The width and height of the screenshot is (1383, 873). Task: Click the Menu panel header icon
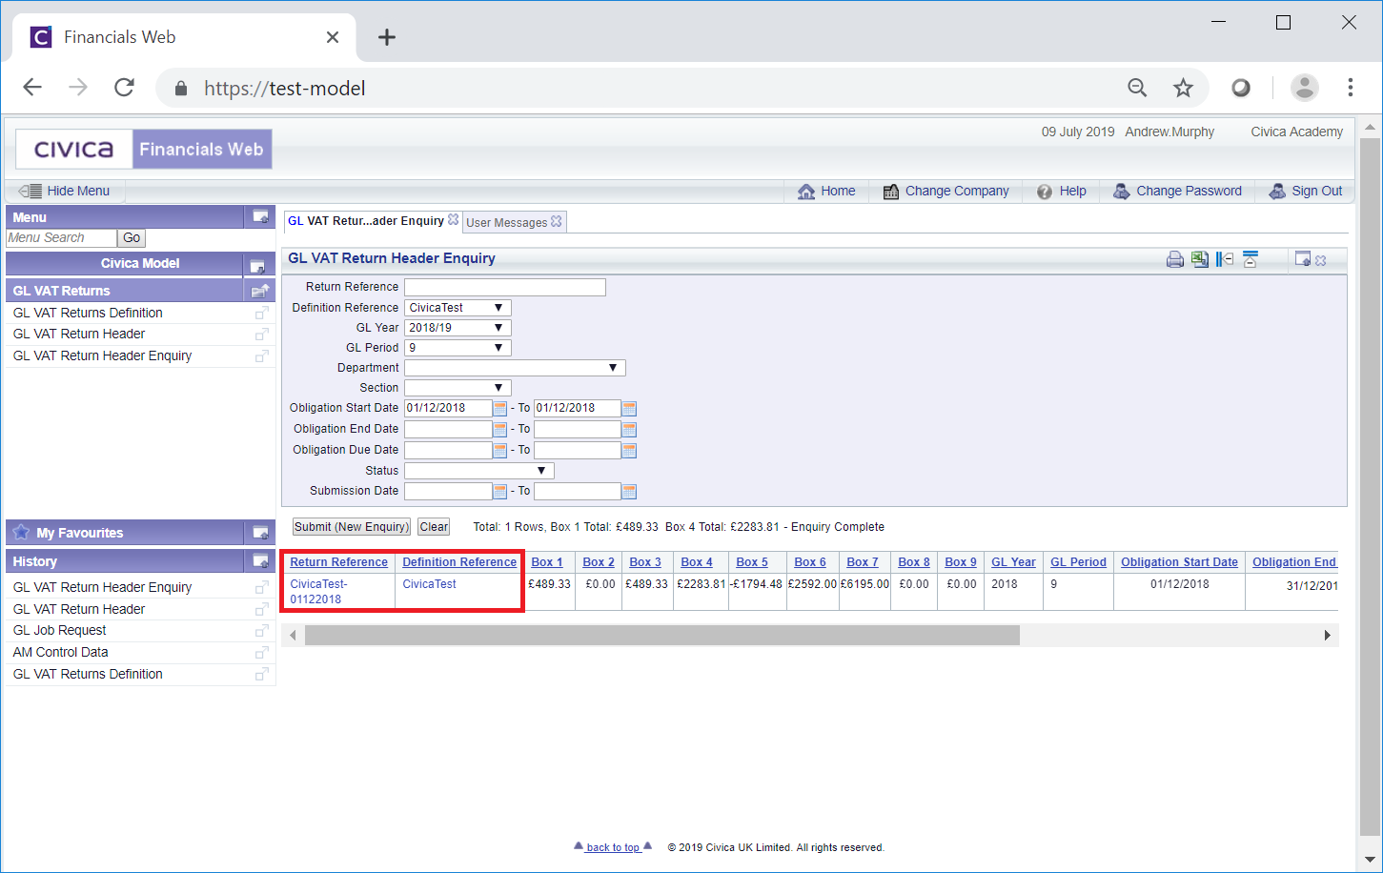[x=259, y=217]
